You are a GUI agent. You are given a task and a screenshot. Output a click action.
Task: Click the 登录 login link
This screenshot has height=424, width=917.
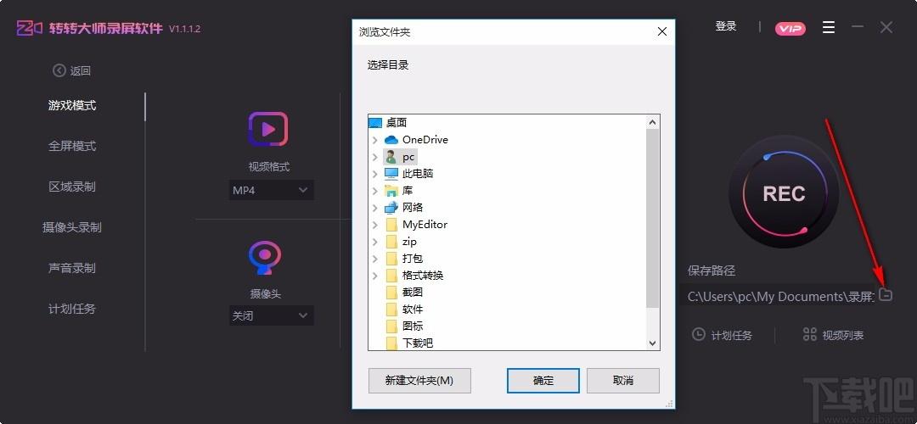(726, 26)
